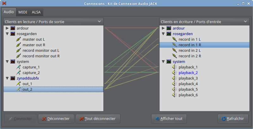
Task: Expand the ardour client in output ports
Action: [7, 28]
